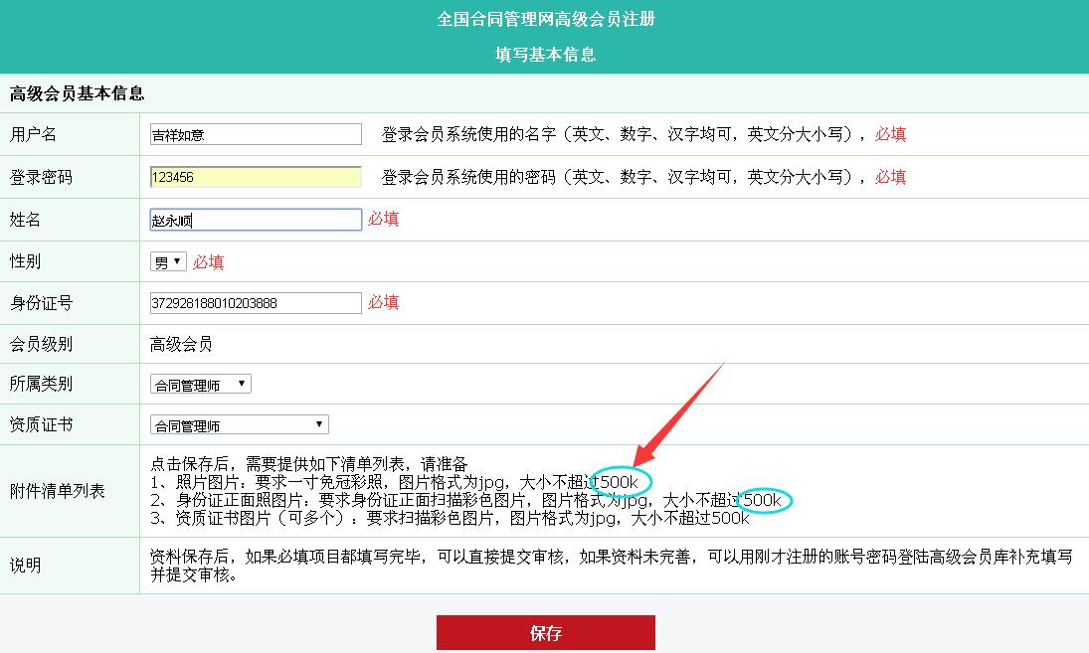
Task: Open the 资质证书 dropdown
Action: click(x=240, y=424)
